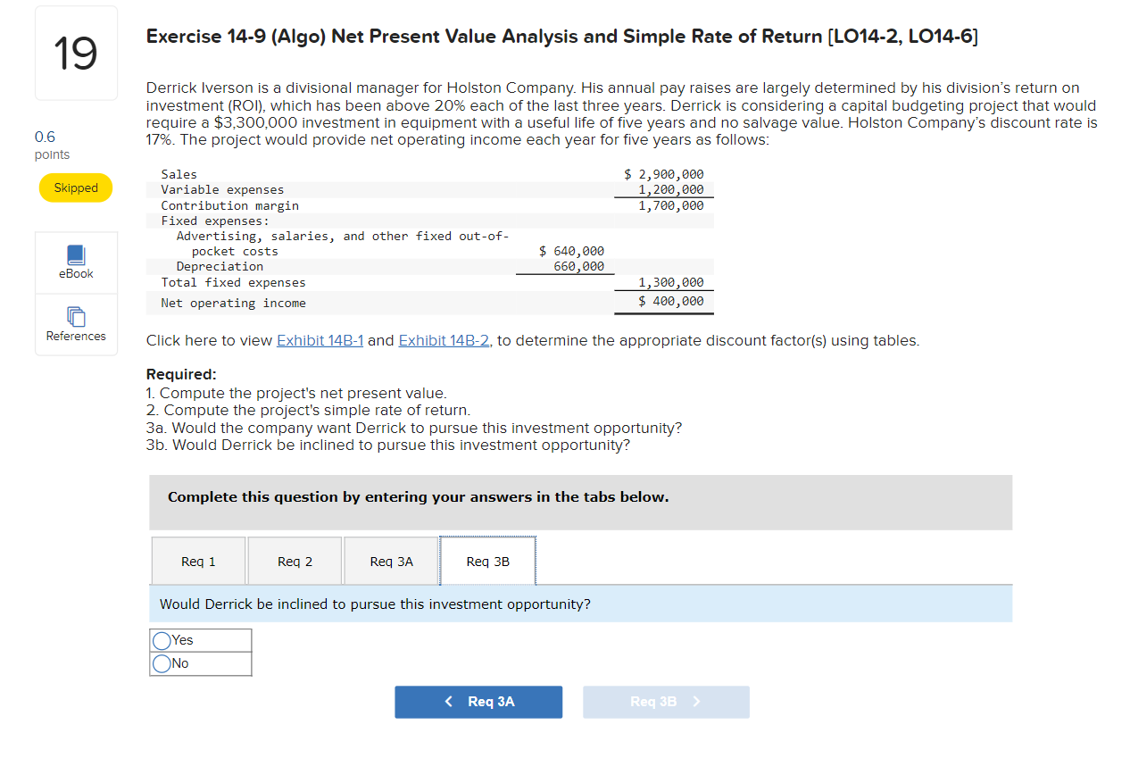The image size is (1130, 758).
Task: Select the Yes radio button
Action: pos(162,640)
